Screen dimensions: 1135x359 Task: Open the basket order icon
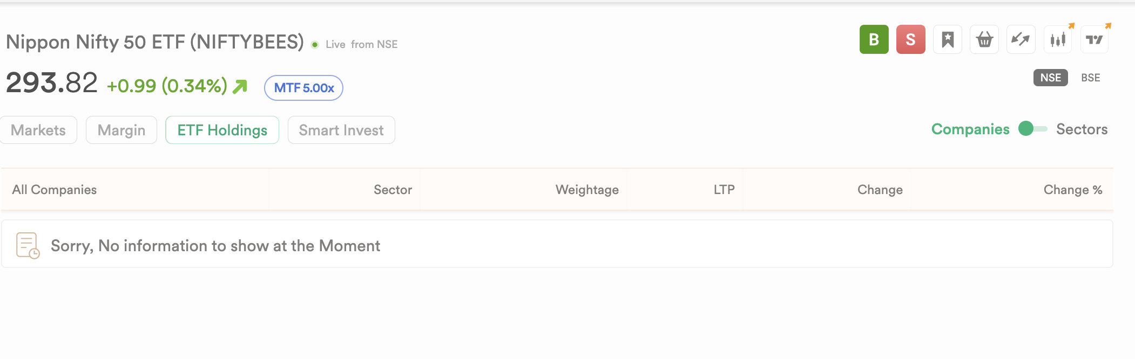[984, 39]
